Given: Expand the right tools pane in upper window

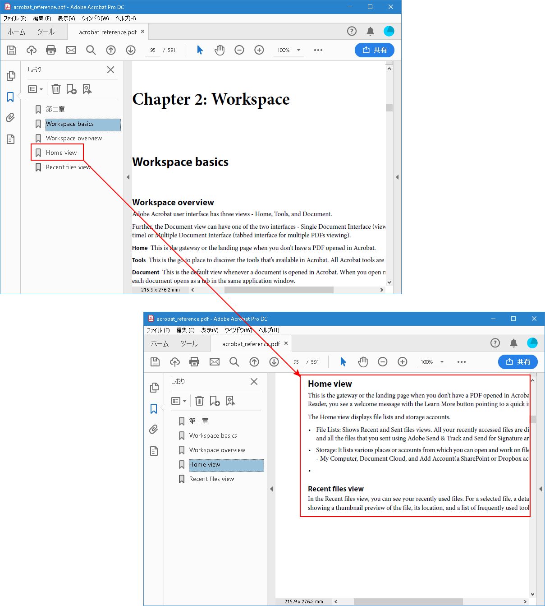Looking at the screenshot, I should point(397,177).
